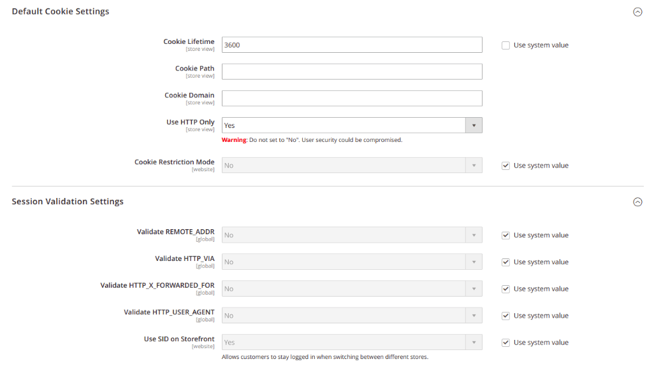Image resolution: width=654 pixels, height=366 pixels.
Task: Collapse the Session Validation Settings section
Action: pos(637,202)
